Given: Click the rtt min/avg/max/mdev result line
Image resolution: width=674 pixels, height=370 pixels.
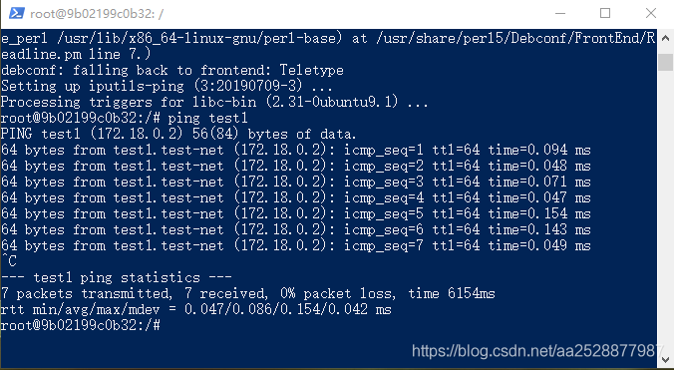Looking at the screenshot, I should [x=196, y=309].
